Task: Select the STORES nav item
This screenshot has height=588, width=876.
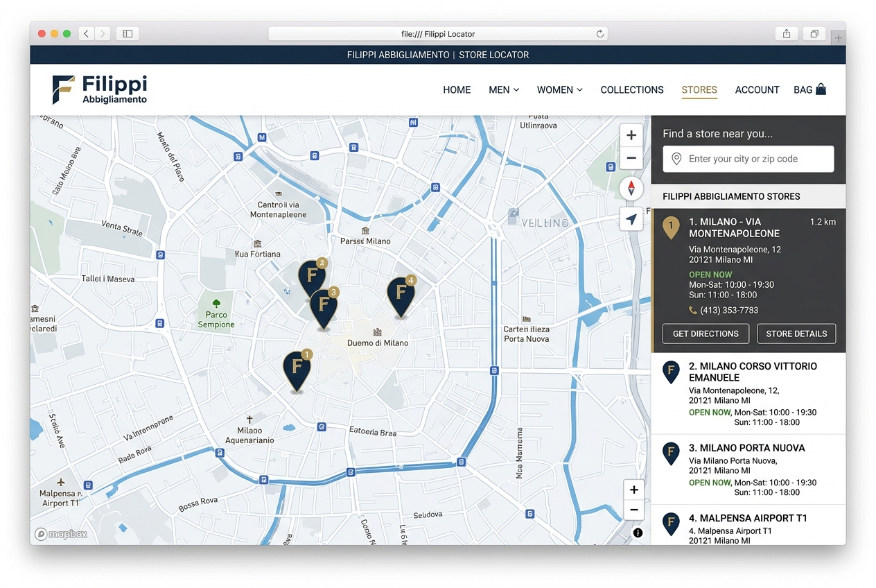Action: click(x=699, y=89)
